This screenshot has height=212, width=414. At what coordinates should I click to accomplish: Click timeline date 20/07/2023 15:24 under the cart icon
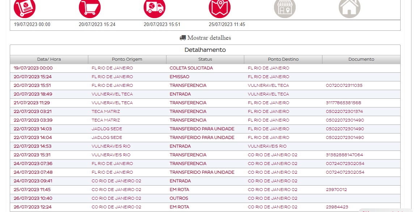pyautogui.click(x=97, y=25)
